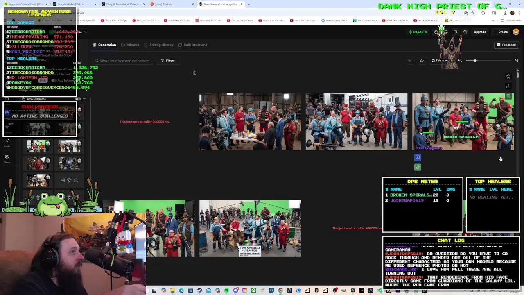Image resolution: width=524 pixels, height=295 pixels.
Task: Open the first generated image with lunch table
Action: click(250, 122)
